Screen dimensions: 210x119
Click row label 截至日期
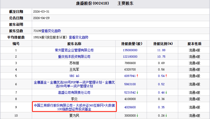pyautogui.click(x=16, y=12)
